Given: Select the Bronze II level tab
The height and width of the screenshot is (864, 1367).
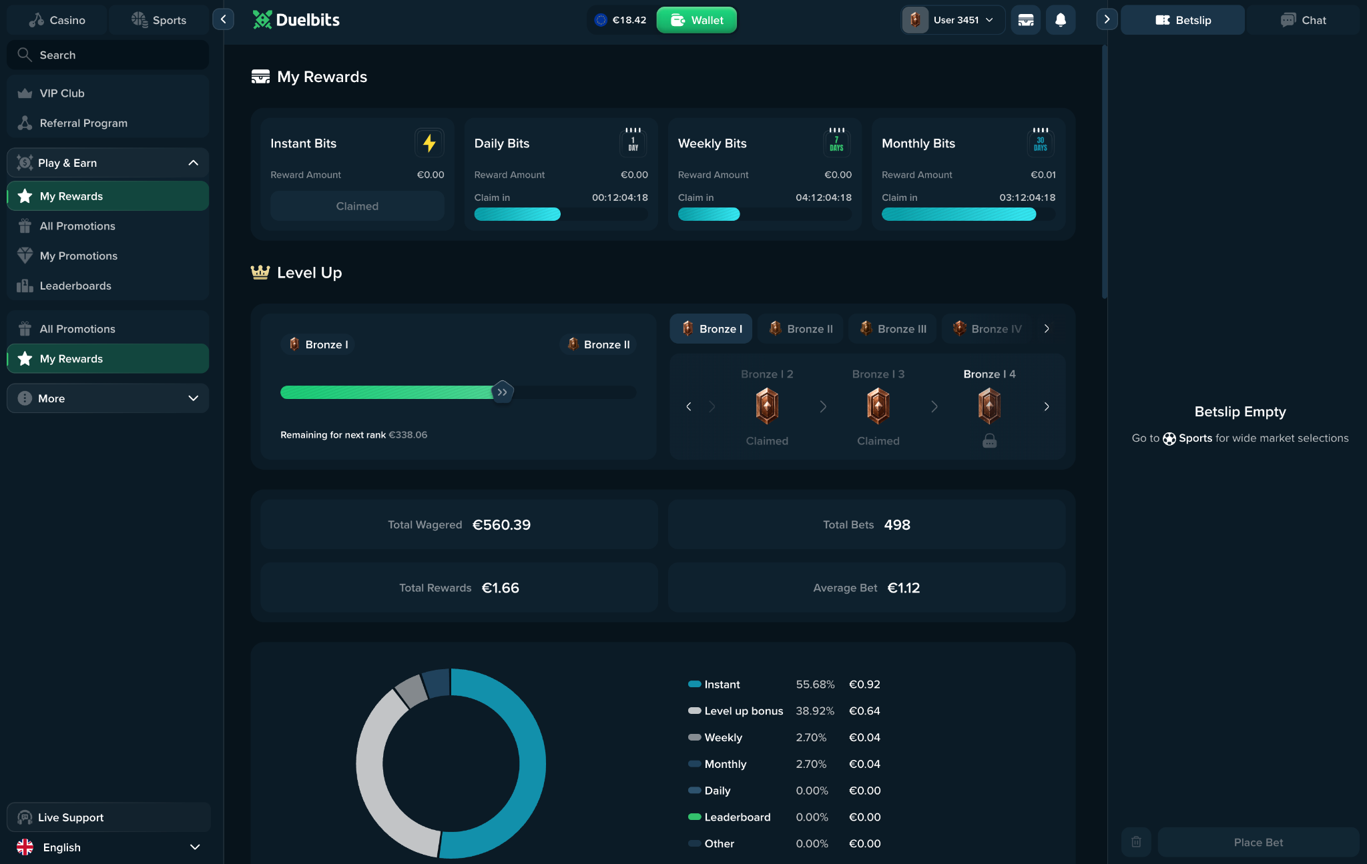Looking at the screenshot, I should coord(800,329).
